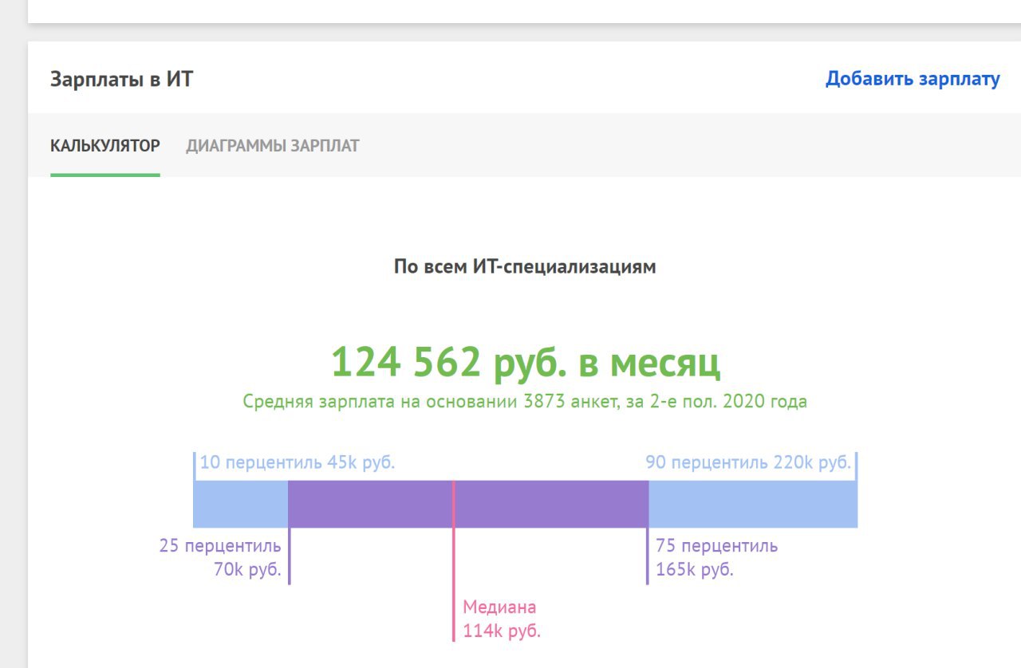Click the Средняя зарплата 3873 анкет subtitle
This screenshot has width=1021, height=668.
click(525, 401)
